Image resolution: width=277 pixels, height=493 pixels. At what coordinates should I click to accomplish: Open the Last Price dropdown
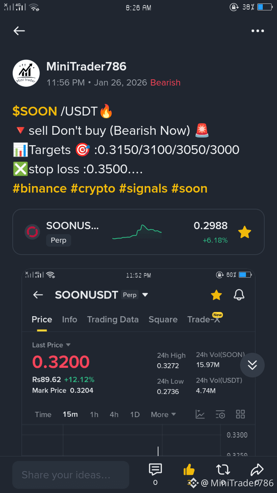pyautogui.click(x=51, y=345)
